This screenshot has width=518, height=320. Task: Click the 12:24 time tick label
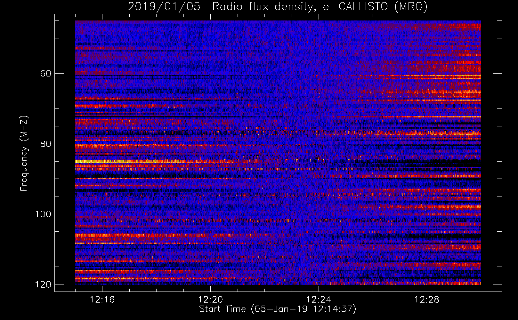coord(319,300)
